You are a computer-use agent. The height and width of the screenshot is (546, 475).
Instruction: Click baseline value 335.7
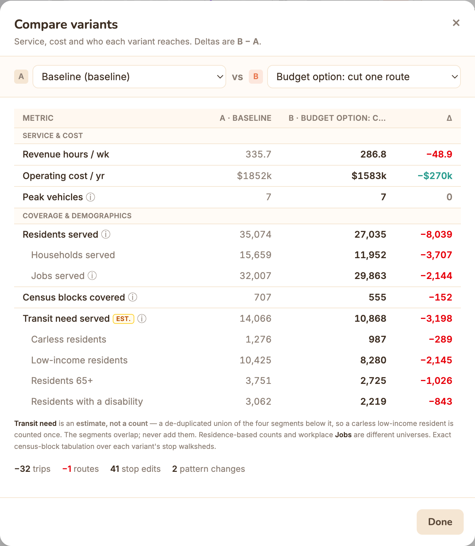coord(258,154)
